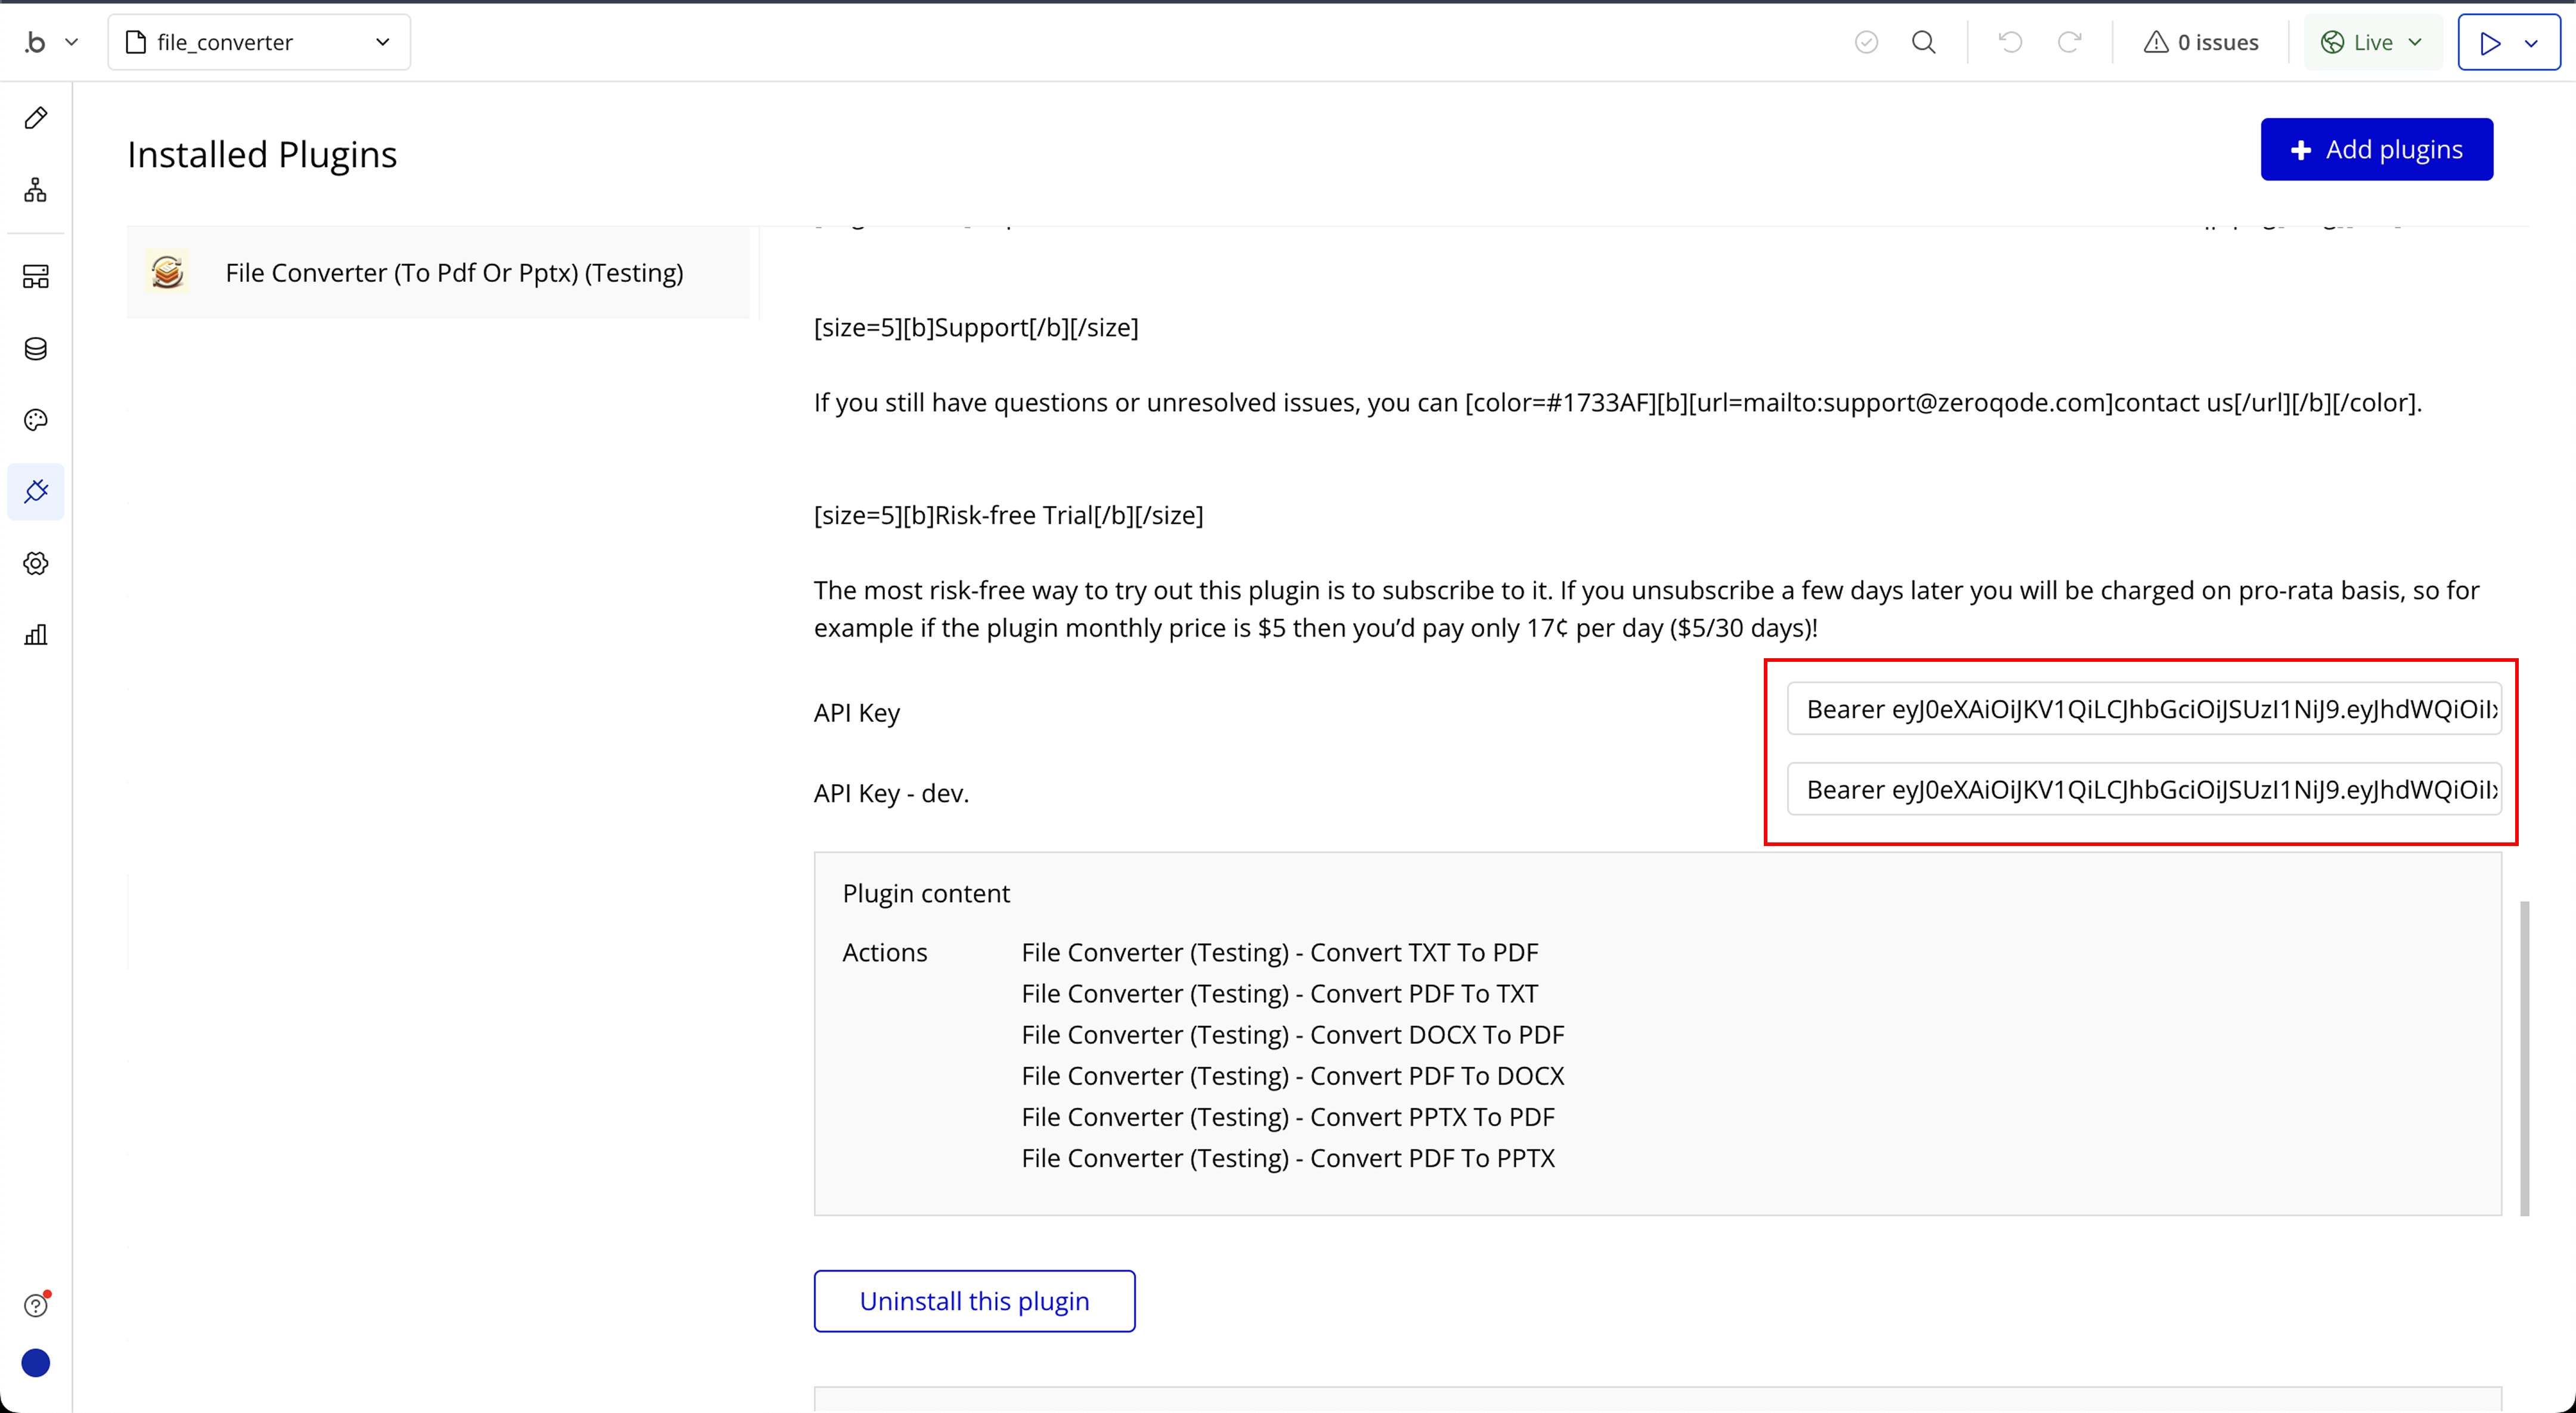Open the preview options chevron
Screen dimensions: 2576x1413
click(2531, 43)
